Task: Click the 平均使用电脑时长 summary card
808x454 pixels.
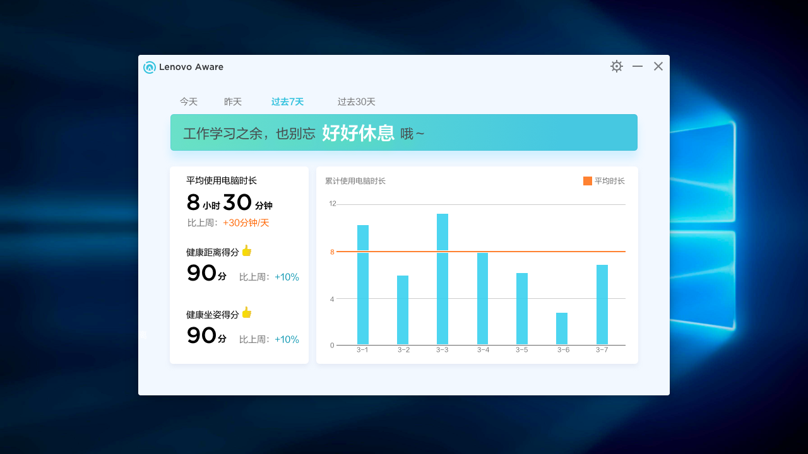Action: point(239,265)
